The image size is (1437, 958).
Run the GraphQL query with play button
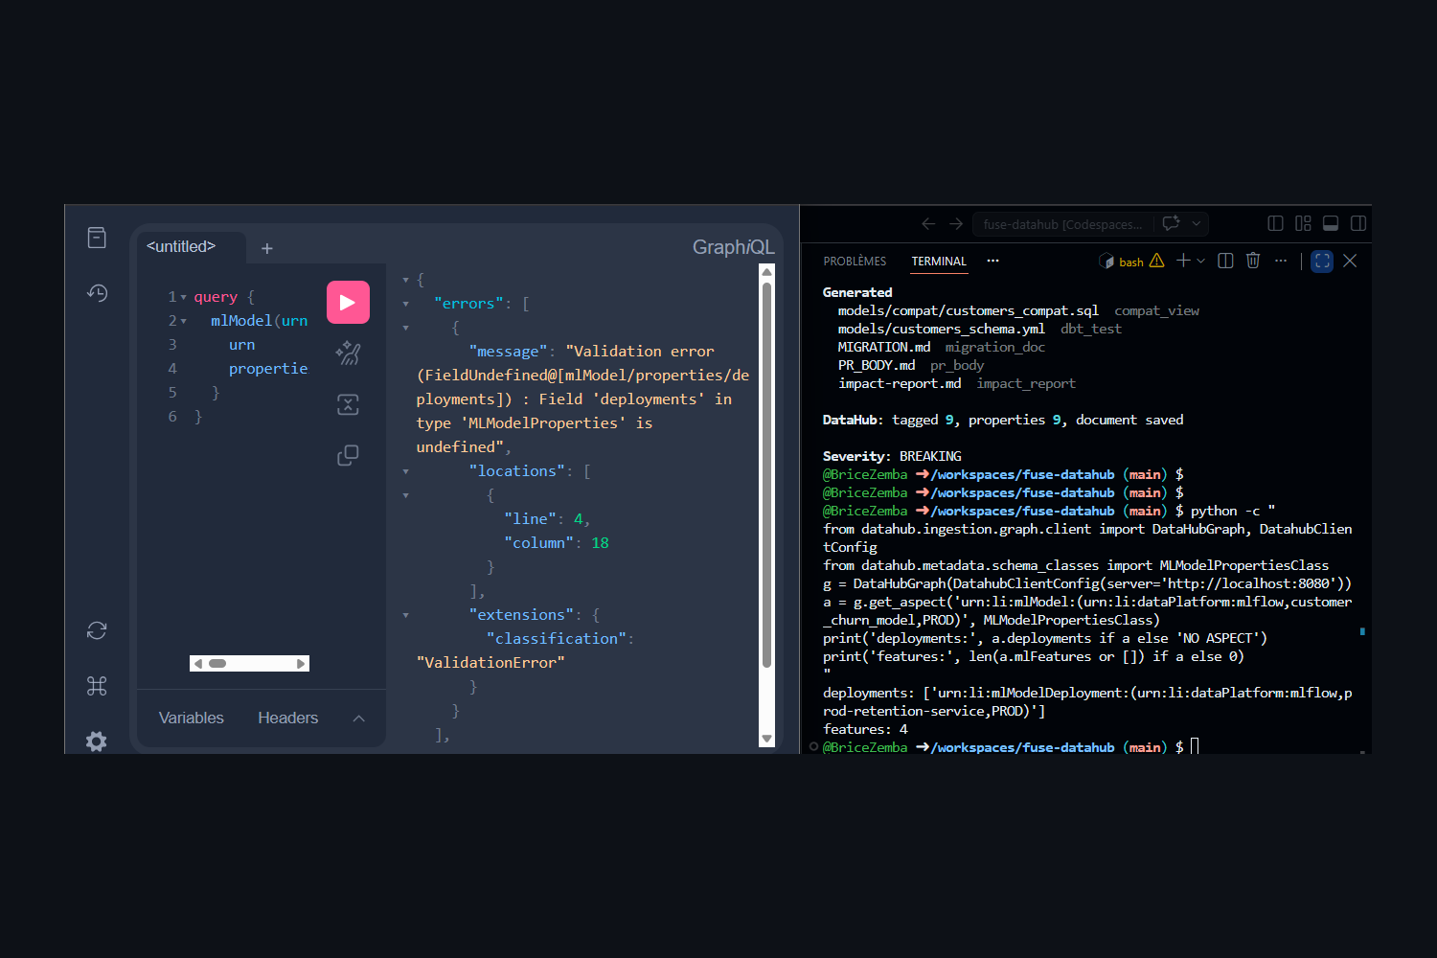[348, 302]
